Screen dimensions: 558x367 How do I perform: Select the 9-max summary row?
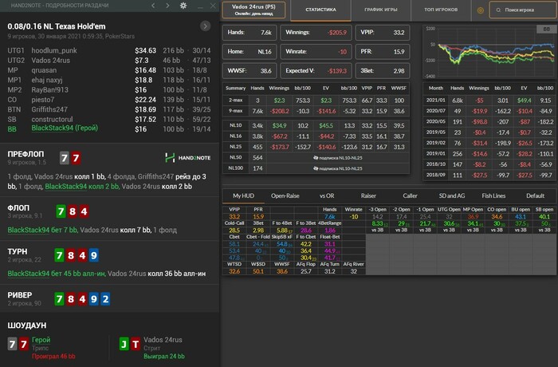tap(316, 111)
